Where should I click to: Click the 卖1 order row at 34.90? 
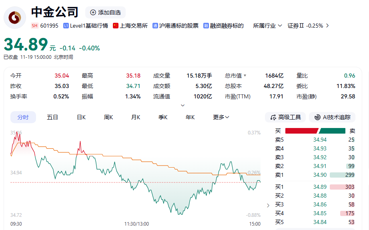315,175
